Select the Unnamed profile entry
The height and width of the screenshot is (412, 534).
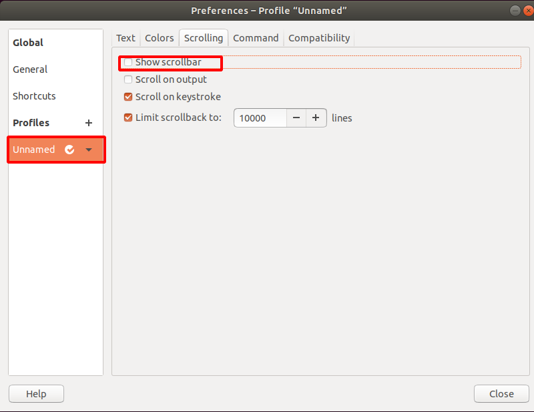click(34, 150)
